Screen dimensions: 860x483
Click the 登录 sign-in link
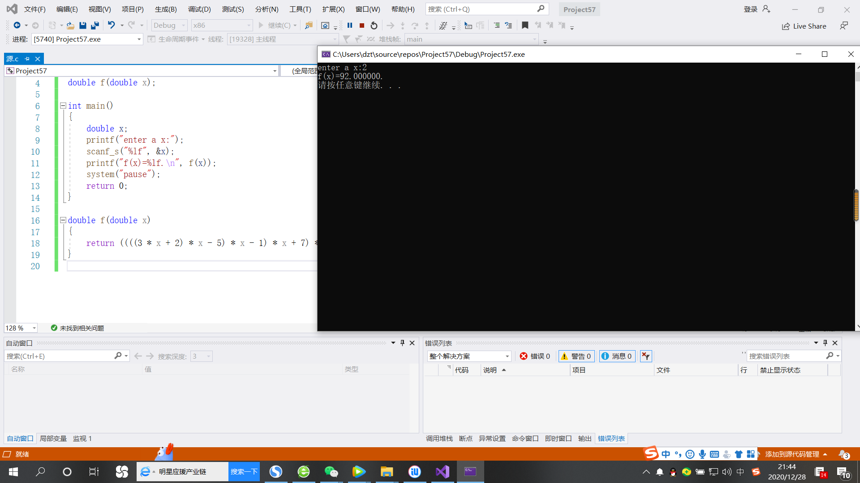coord(750,9)
